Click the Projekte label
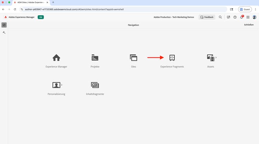The image size is (259, 144). tap(95, 67)
